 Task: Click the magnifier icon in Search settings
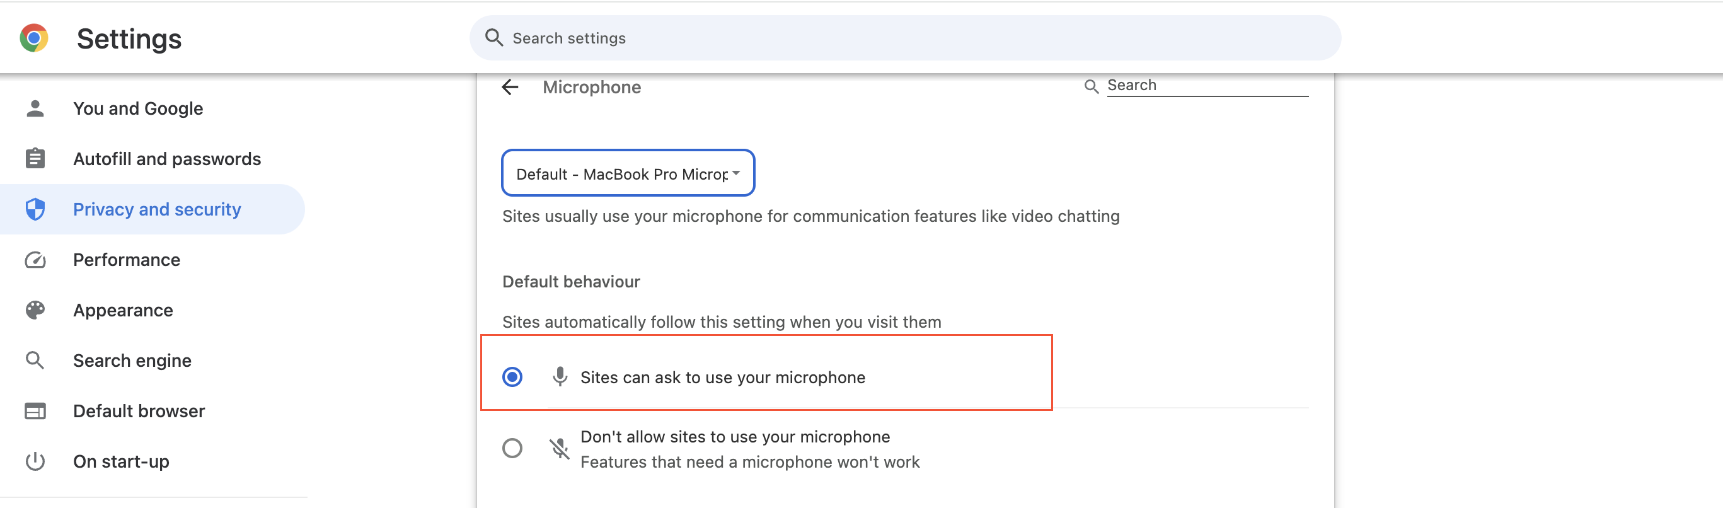click(x=493, y=37)
